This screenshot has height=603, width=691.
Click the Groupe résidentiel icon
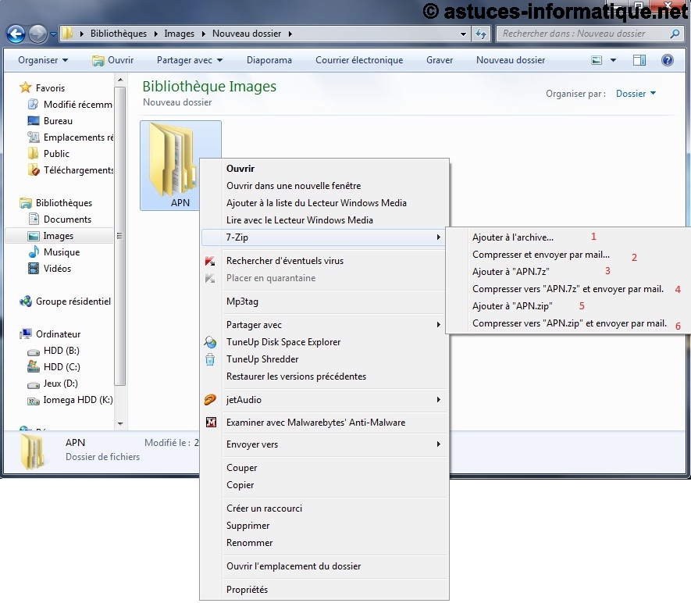[x=26, y=301]
